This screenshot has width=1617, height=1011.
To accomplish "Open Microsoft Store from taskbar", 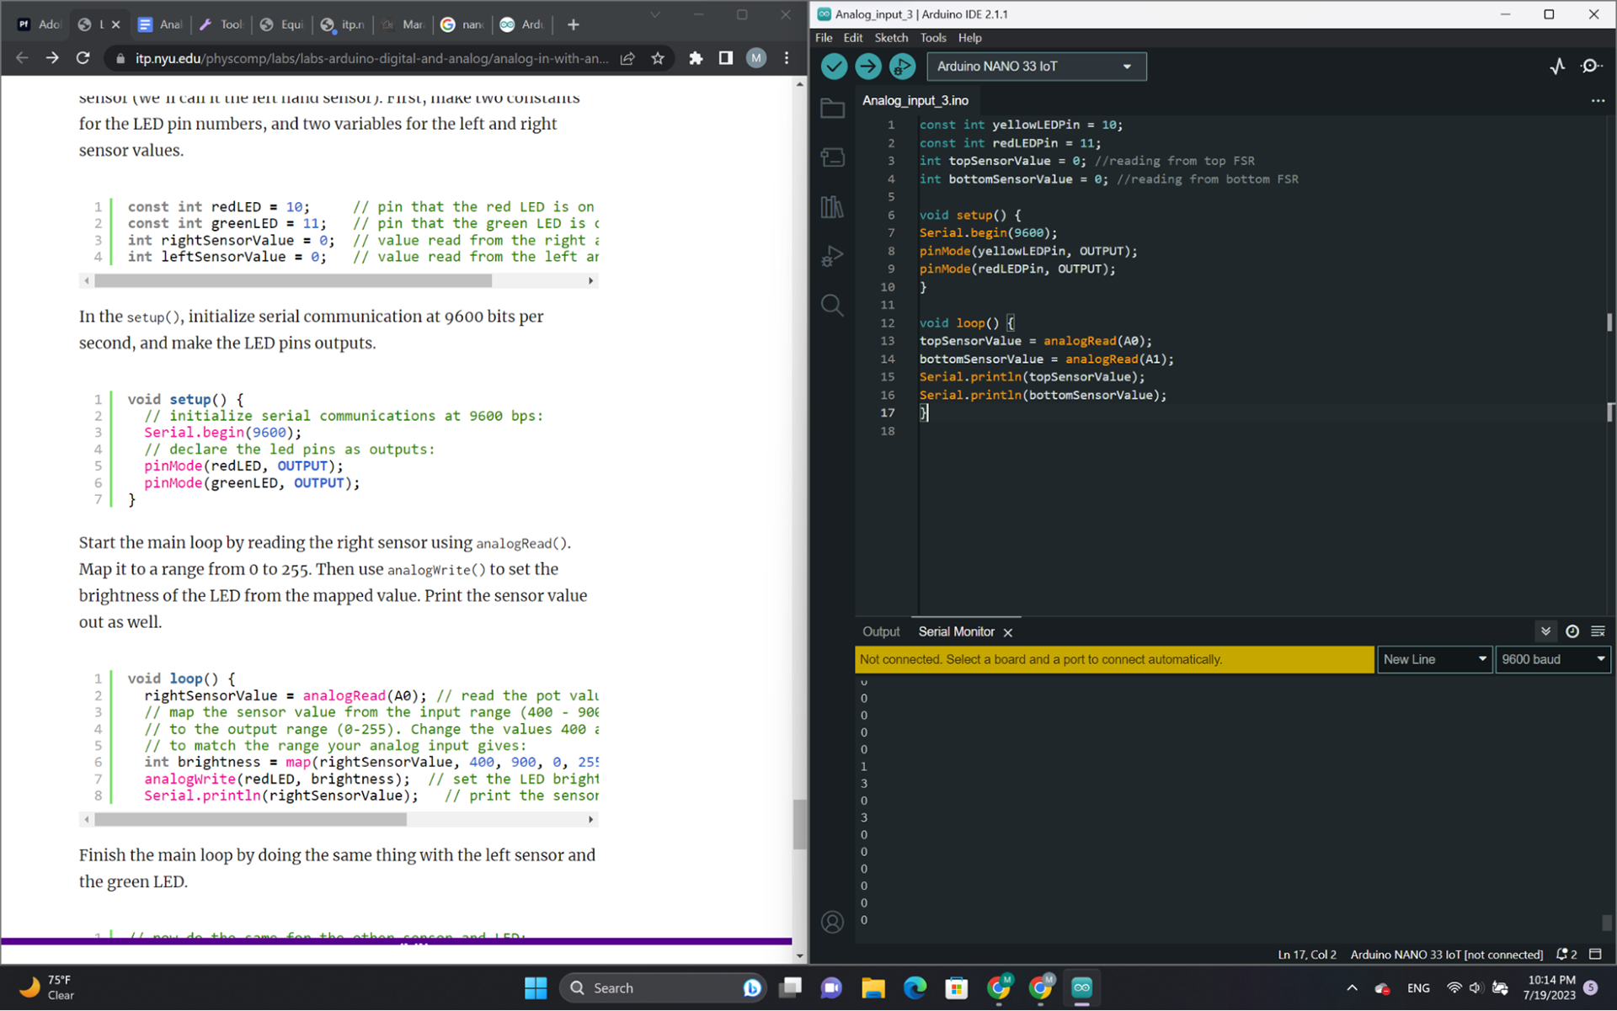I will pos(957,988).
